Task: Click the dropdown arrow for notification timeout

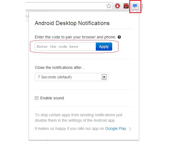Action: point(104,77)
